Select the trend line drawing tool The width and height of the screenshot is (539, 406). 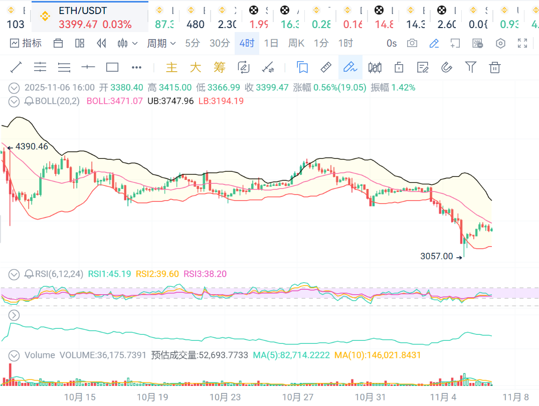coord(16,67)
